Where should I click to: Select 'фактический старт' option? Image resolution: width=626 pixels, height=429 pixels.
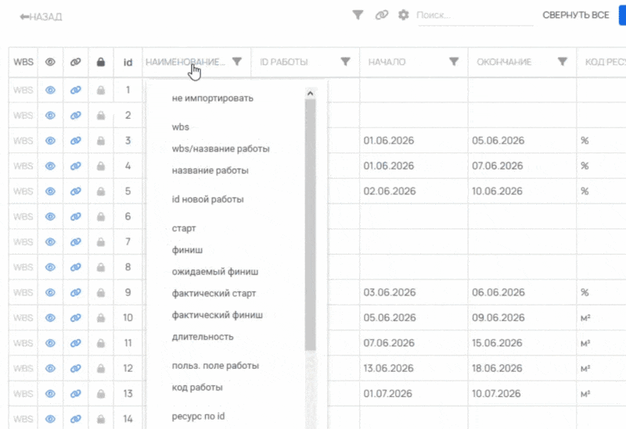(x=214, y=294)
